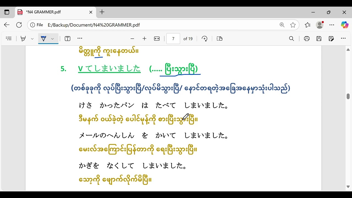
Task: Restore down the browser window
Action: [329, 12]
